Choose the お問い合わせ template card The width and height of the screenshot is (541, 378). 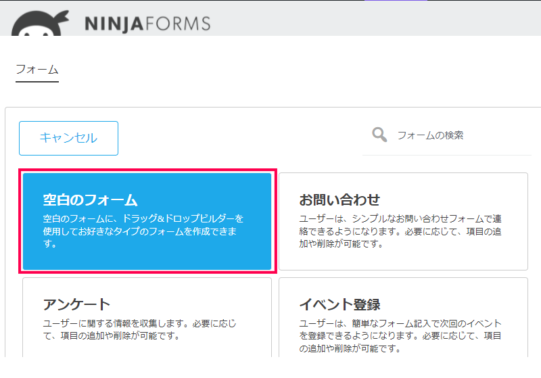403,221
